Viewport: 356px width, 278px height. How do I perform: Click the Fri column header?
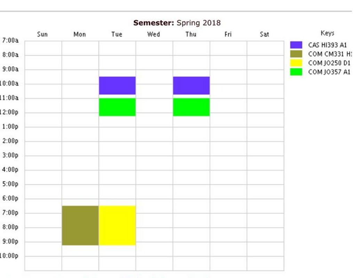[228, 34]
